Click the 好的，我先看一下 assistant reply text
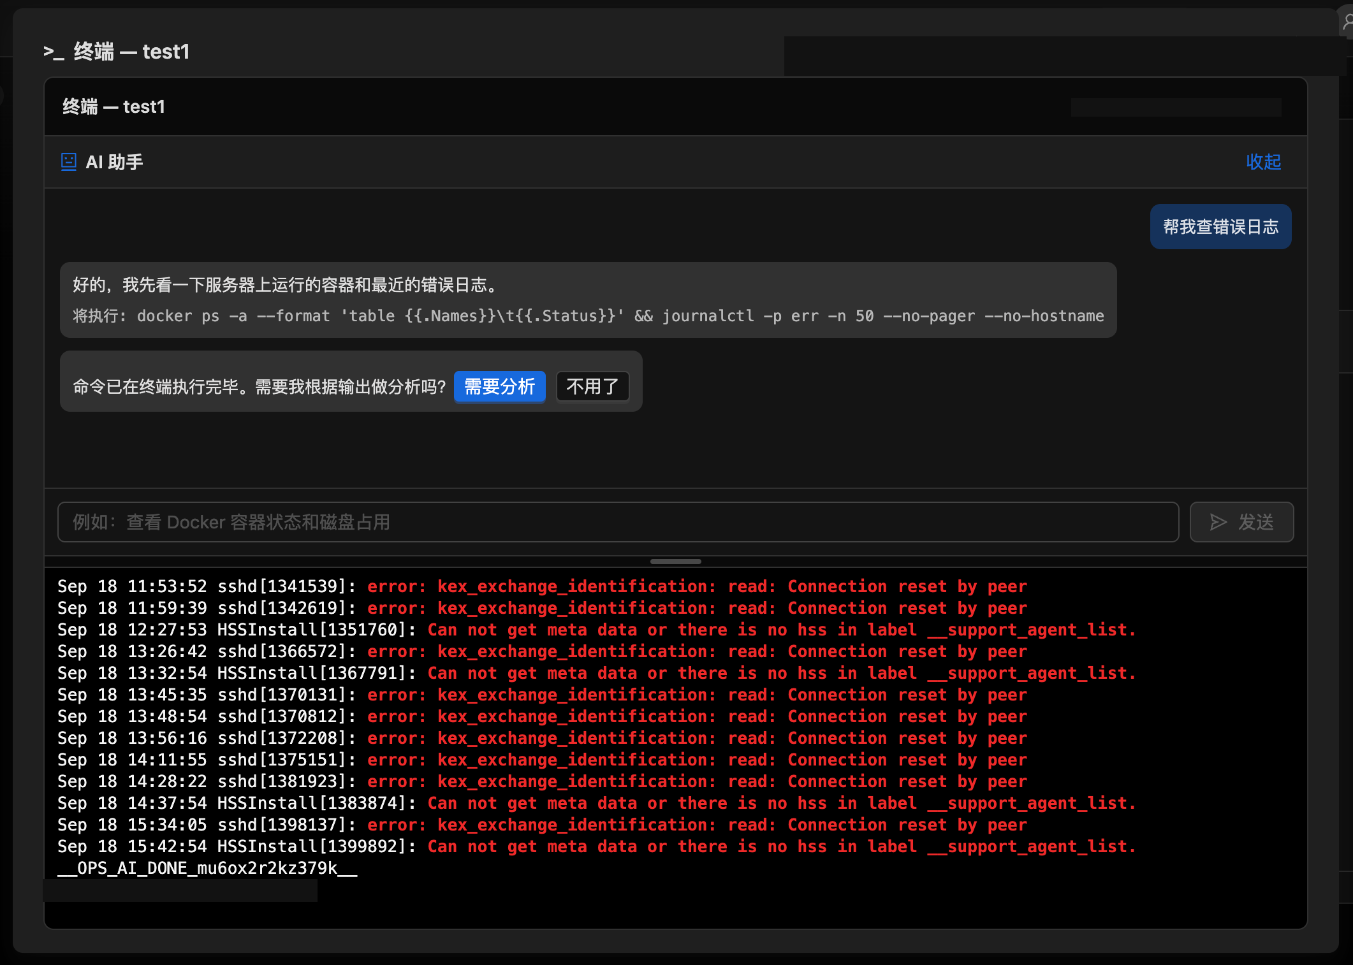 pos(286,285)
